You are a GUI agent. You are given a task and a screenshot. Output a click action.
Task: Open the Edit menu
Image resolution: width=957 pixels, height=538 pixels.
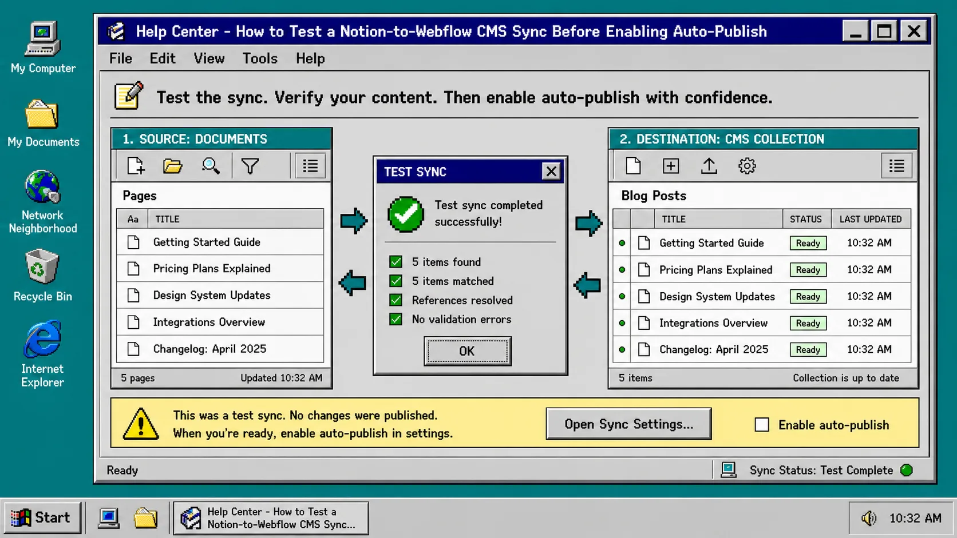coord(163,58)
